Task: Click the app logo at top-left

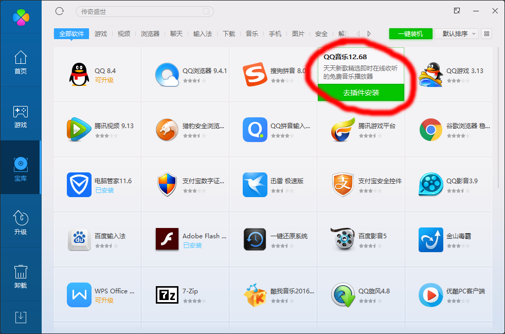Action: point(21,17)
